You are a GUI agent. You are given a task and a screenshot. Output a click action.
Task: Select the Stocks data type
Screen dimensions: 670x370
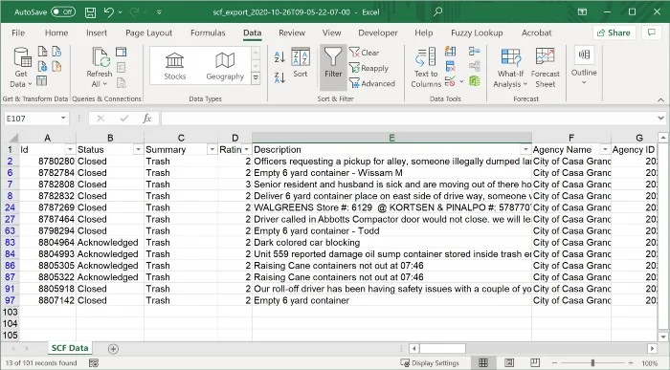[x=175, y=67]
